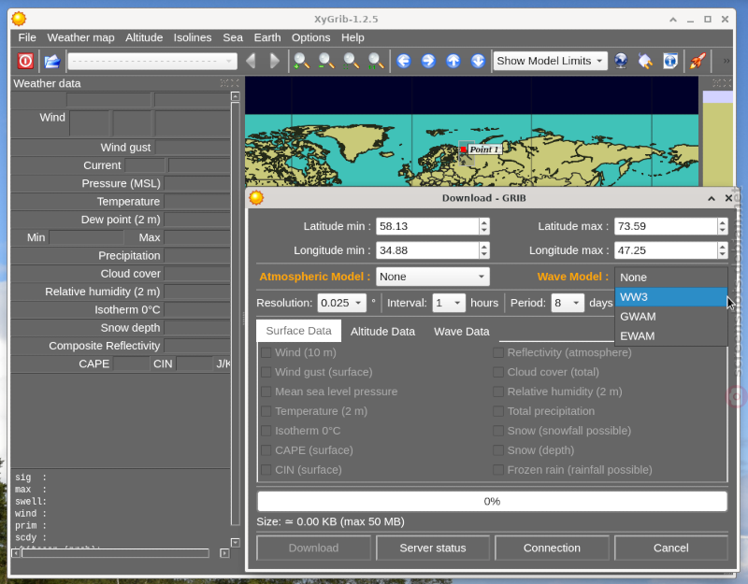Click the third magnifier zoom icon

point(352,61)
